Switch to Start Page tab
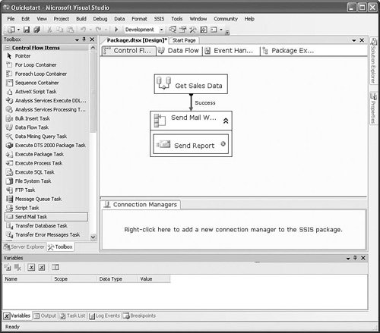The image size is (380, 333). coord(184,40)
